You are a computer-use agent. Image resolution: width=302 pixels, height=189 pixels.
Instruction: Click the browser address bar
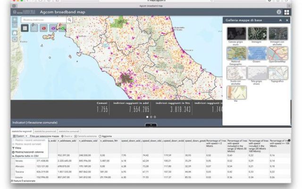pos(156,1)
